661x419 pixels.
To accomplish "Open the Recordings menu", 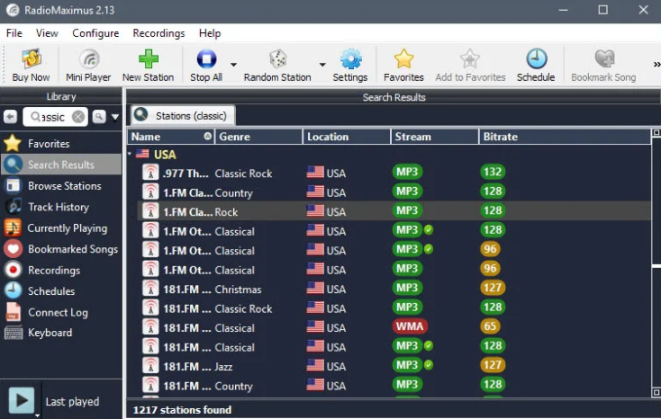I will 158,33.
